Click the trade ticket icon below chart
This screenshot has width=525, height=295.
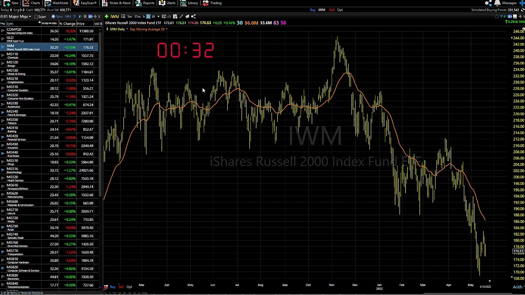(106, 287)
